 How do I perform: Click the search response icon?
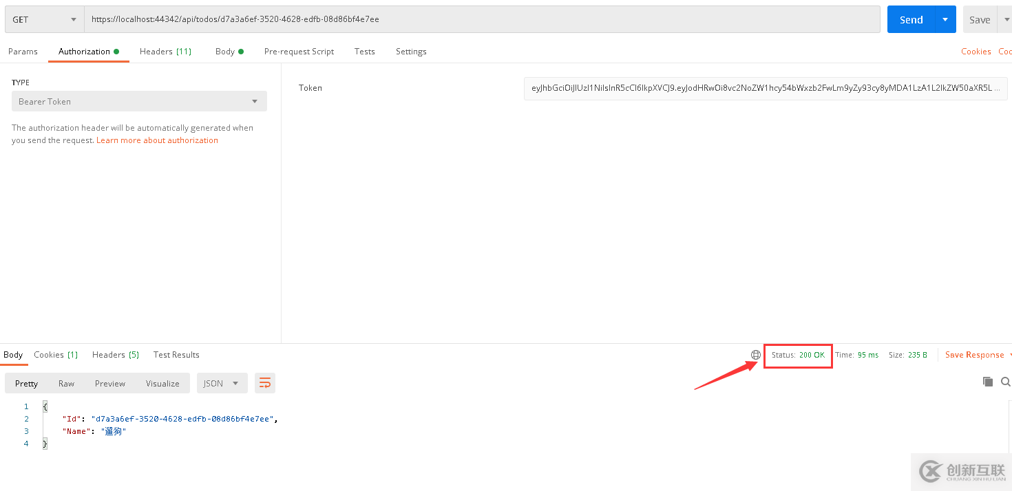coord(1006,382)
